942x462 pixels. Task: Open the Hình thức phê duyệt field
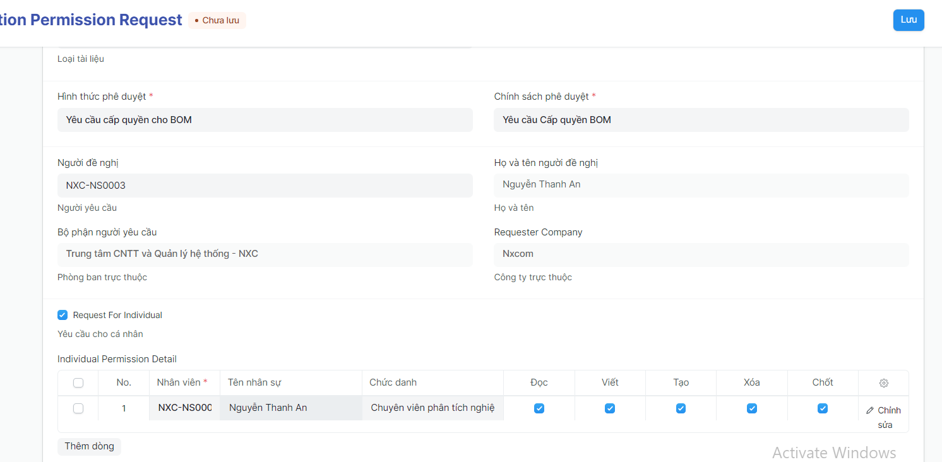click(265, 120)
